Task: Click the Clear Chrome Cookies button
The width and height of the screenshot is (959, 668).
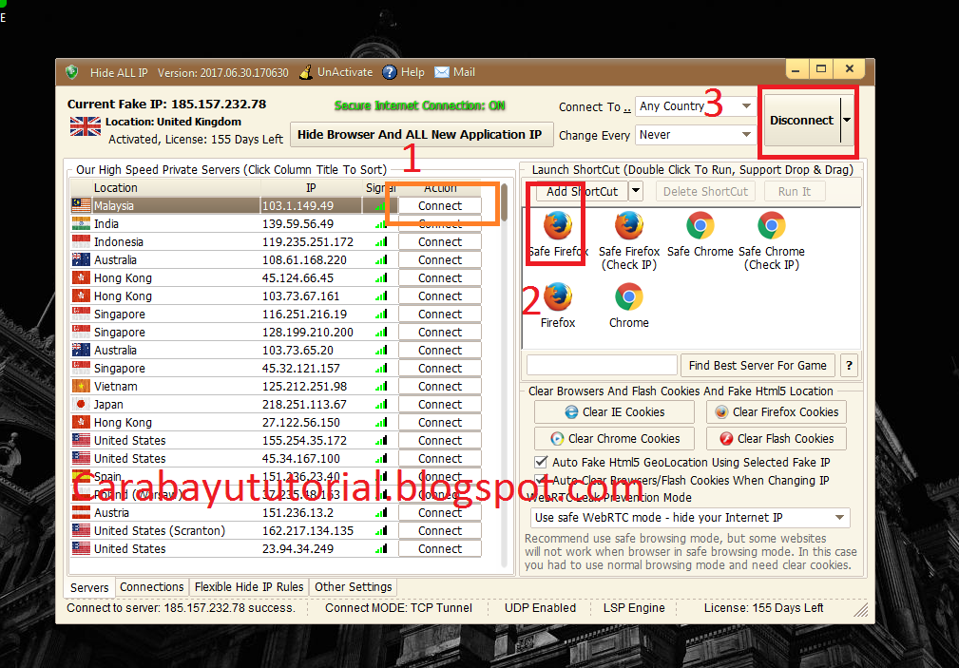Action: tap(614, 439)
